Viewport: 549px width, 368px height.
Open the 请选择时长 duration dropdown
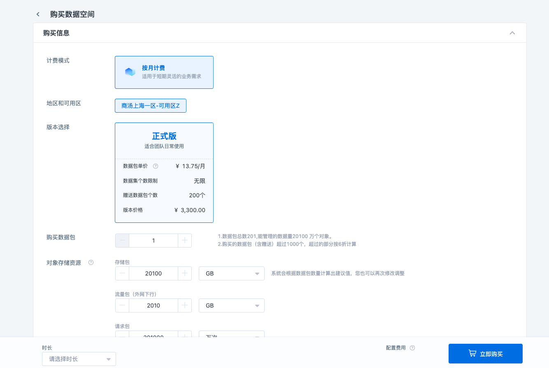point(79,359)
